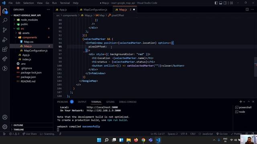Open Chrome from the taskbar
Viewport: 257px width, 144px height.
[x=143, y=140]
